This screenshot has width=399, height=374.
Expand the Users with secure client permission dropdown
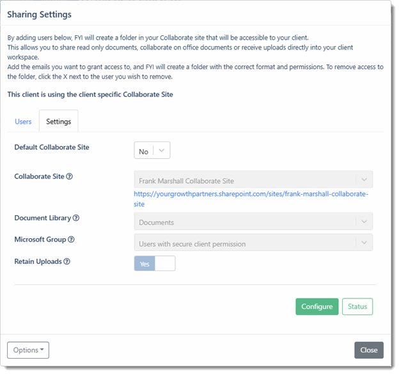pos(253,243)
